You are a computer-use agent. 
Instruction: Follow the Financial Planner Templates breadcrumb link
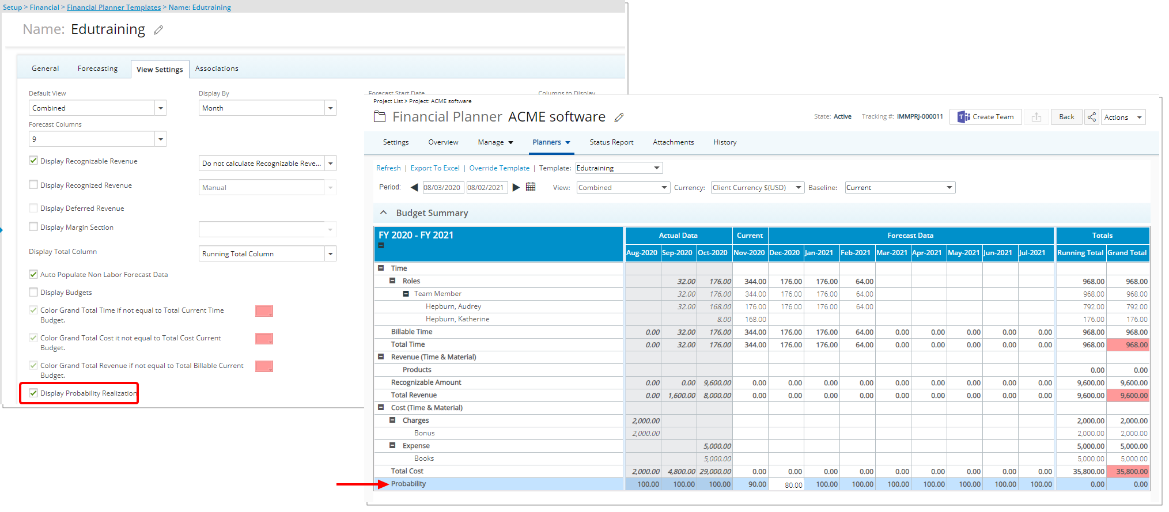[114, 7]
